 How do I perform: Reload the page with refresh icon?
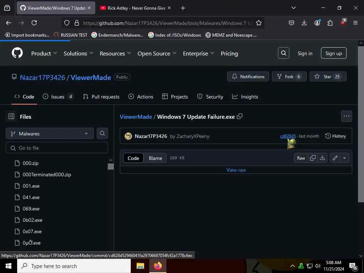click(34, 23)
